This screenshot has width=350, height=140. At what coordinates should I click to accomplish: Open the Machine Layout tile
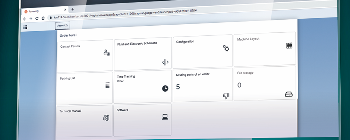265,49
